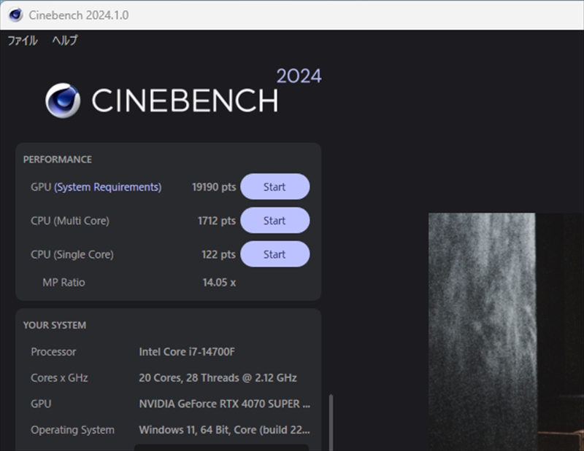
Task: Click the YOUR SYSTEM section heading
Action: pyautogui.click(x=54, y=326)
